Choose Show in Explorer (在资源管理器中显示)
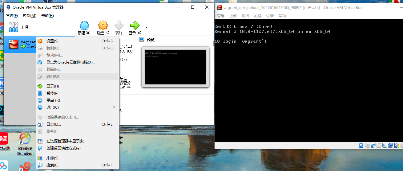Screen dimensions: 403x171 (x=77, y=141)
